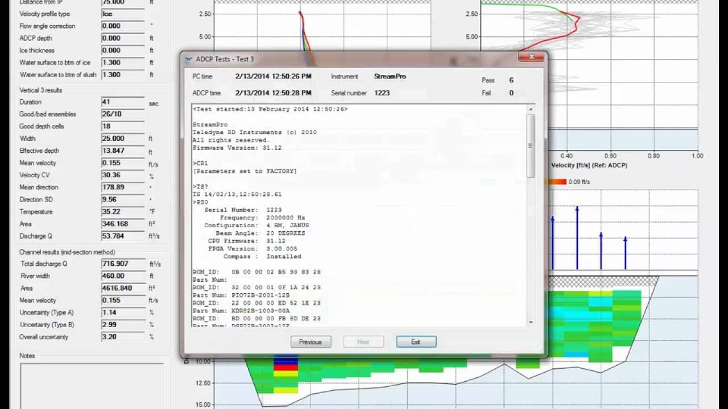This screenshot has height=409, width=728.
Task: Click the Direction SD value field
Action: (x=123, y=200)
